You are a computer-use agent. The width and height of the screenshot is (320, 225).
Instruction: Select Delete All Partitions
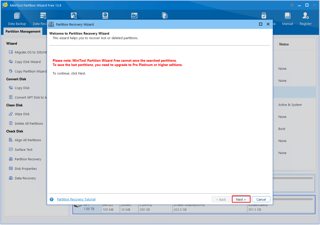(x=26, y=123)
